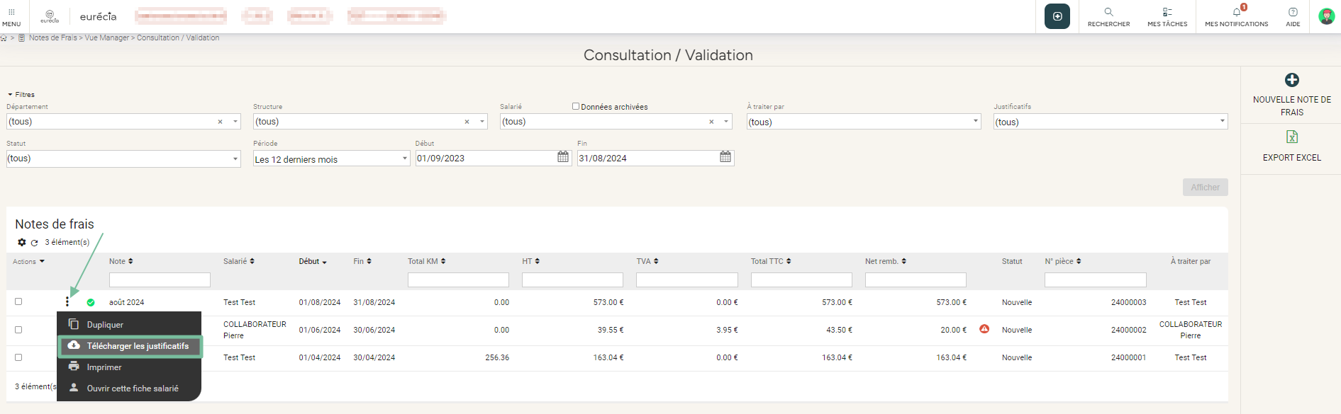This screenshot has height=414, width=1341.
Task: Click the Afficher button
Action: point(1205,188)
